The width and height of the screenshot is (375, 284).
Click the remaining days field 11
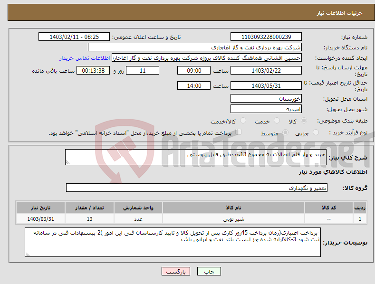point(143,70)
